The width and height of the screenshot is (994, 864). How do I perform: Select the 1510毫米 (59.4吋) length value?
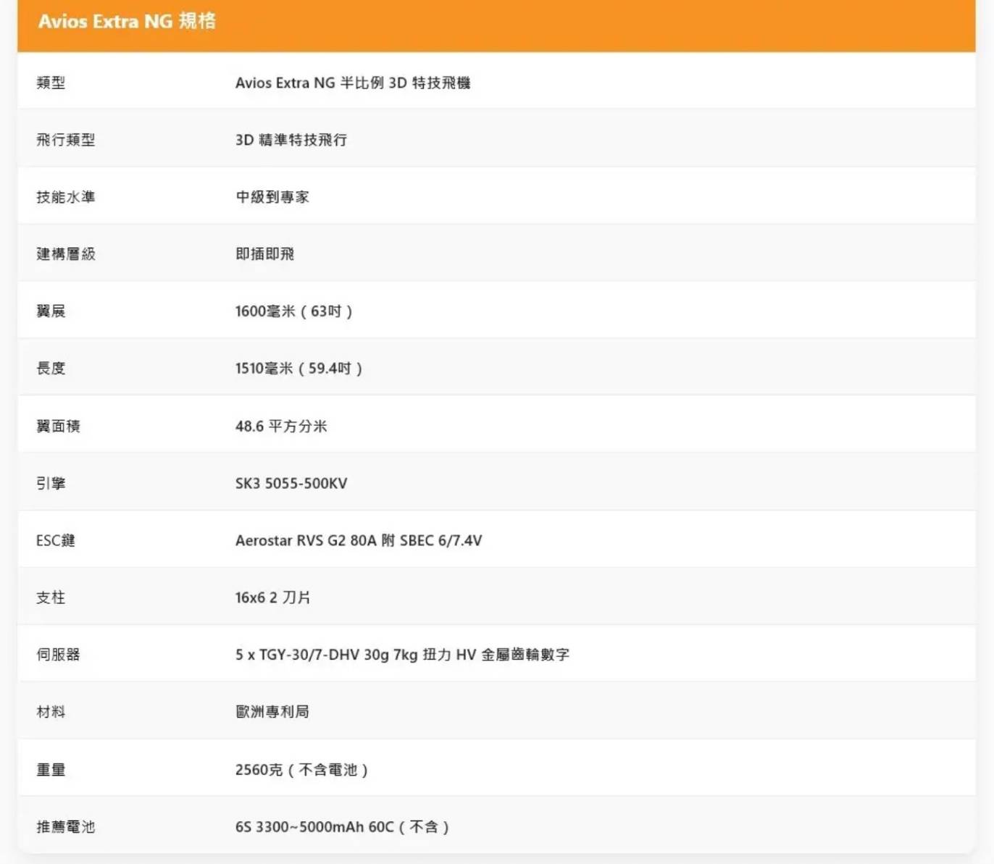click(x=298, y=369)
